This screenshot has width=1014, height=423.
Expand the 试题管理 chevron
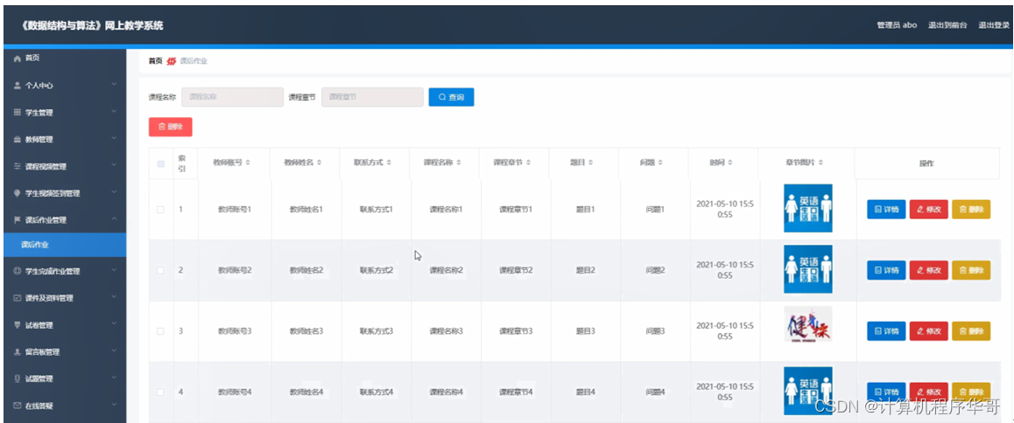coord(114,378)
